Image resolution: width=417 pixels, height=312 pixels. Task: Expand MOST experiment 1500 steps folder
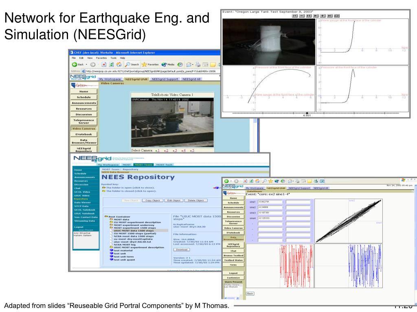click(x=112, y=228)
